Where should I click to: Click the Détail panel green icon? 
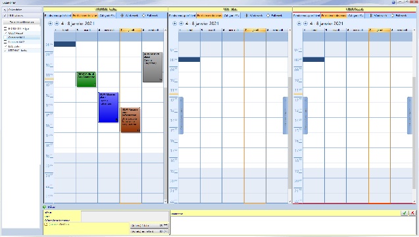point(44,207)
